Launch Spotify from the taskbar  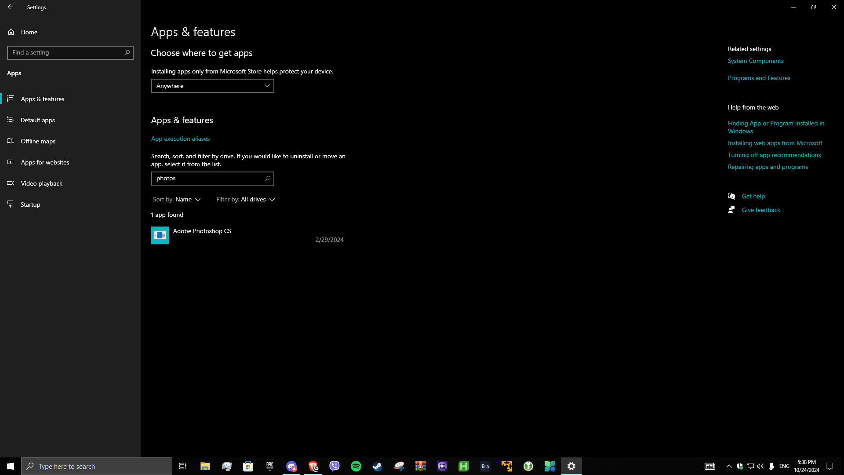point(356,466)
